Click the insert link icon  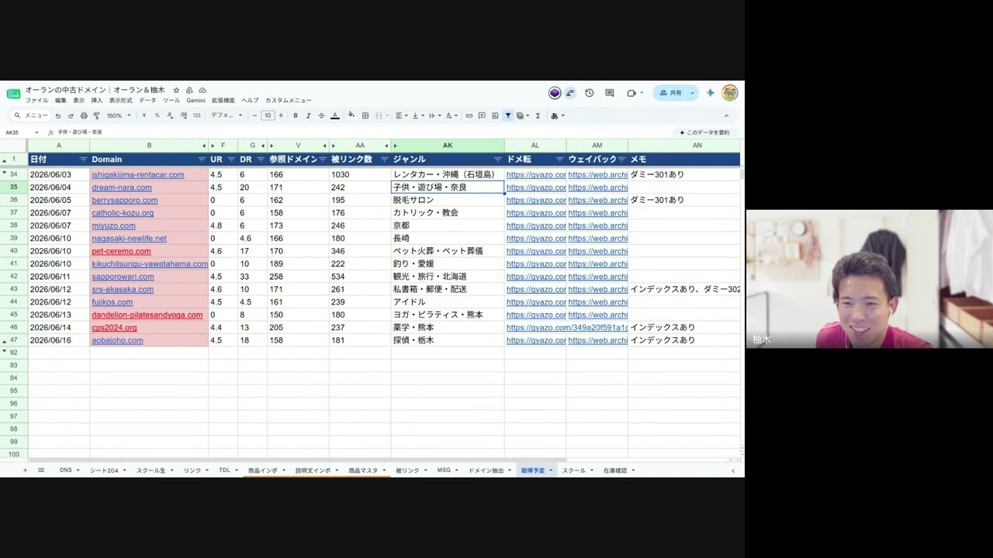point(469,115)
